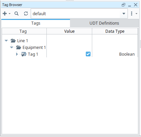Open the arrow beside more options
This screenshot has width=141, height=137.
click(x=136, y=13)
